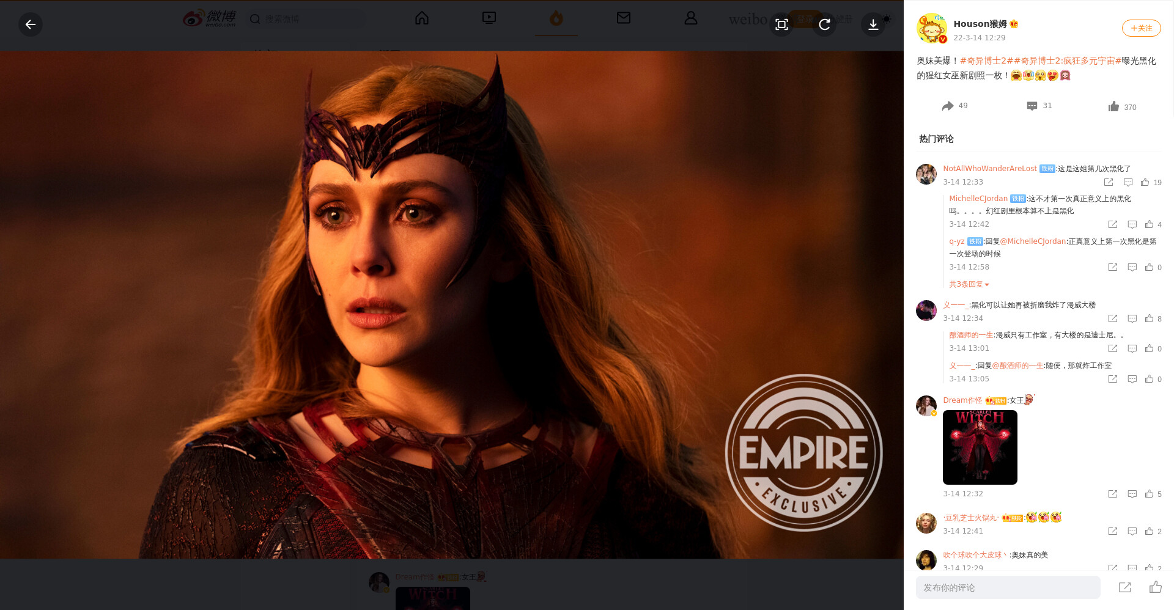The height and width of the screenshot is (610, 1174).
Task: Reply to Dream作怪 comment at 12:32
Action: pos(1132,494)
